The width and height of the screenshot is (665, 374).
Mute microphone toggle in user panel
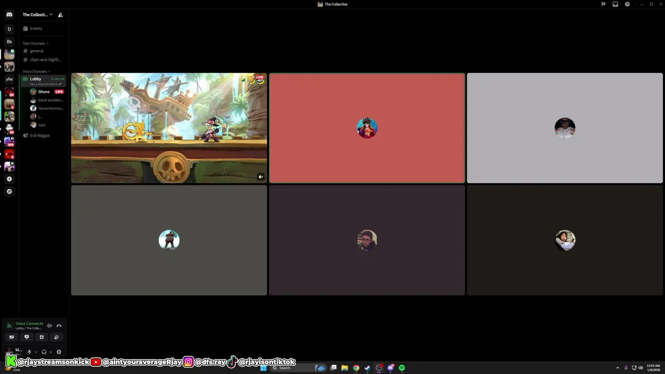tap(29, 352)
